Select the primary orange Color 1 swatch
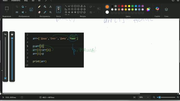The width and height of the screenshot is (180, 101). click(107, 7)
